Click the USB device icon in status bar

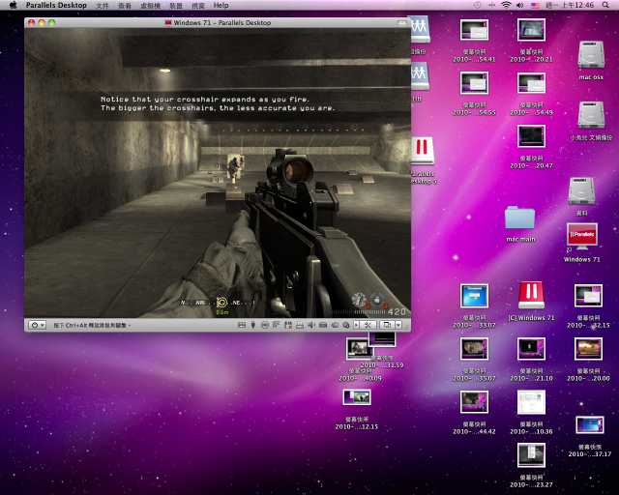pyautogui.click(x=253, y=325)
